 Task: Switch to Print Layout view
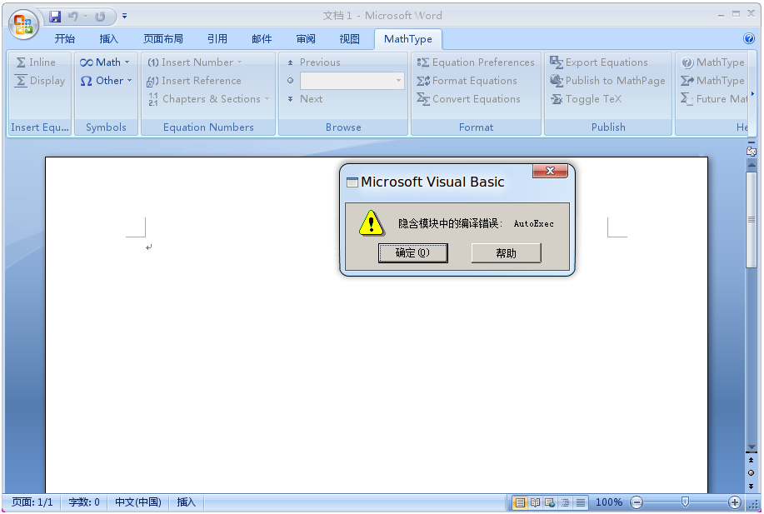click(520, 502)
